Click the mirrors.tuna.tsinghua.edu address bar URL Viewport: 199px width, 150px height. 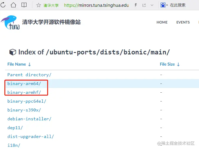[x=96, y=5]
